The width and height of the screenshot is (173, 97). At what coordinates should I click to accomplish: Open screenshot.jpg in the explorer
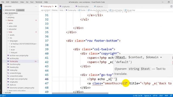(x=15, y=73)
